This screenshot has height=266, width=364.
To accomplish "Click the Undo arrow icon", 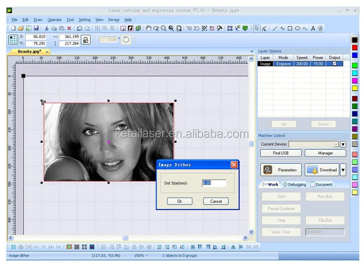I will (x=79, y=29).
